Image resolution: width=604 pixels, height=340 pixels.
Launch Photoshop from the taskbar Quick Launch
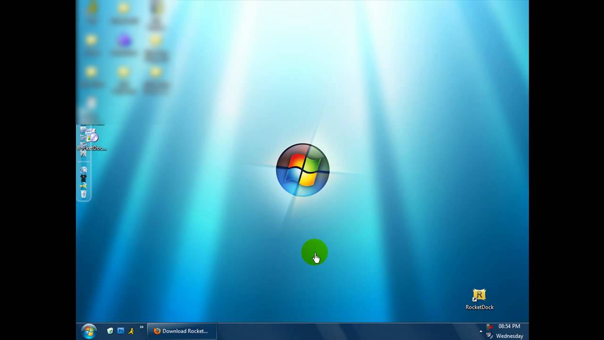[x=121, y=331]
